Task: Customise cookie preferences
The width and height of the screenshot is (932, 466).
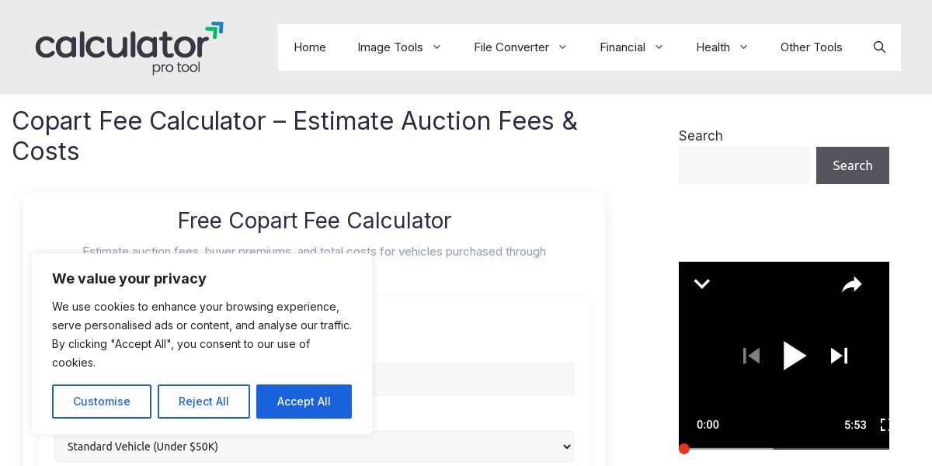Action: [x=102, y=402]
